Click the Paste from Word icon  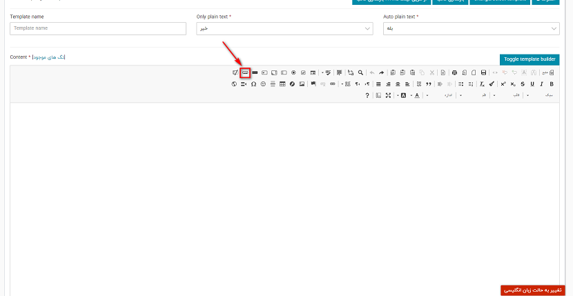pyautogui.click(x=394, y=72)
